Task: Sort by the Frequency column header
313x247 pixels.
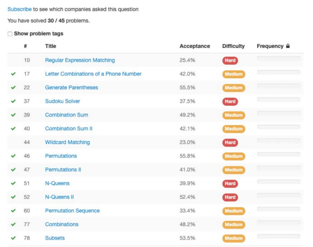Action: 270,46
